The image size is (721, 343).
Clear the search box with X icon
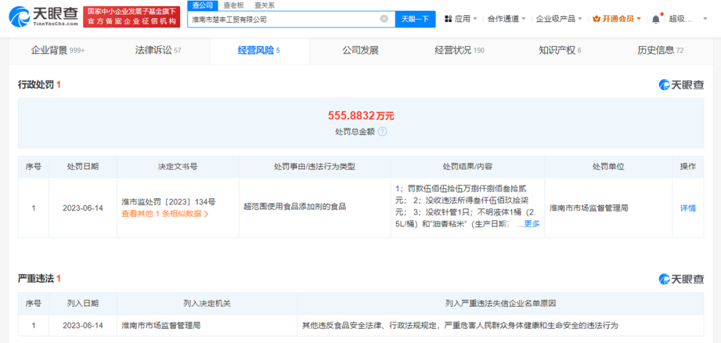coord(384,19)
